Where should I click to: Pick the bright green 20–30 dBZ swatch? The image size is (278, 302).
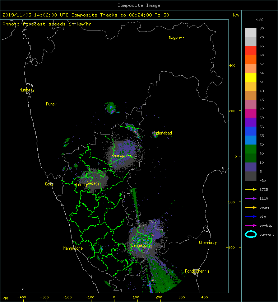point(251,149)
